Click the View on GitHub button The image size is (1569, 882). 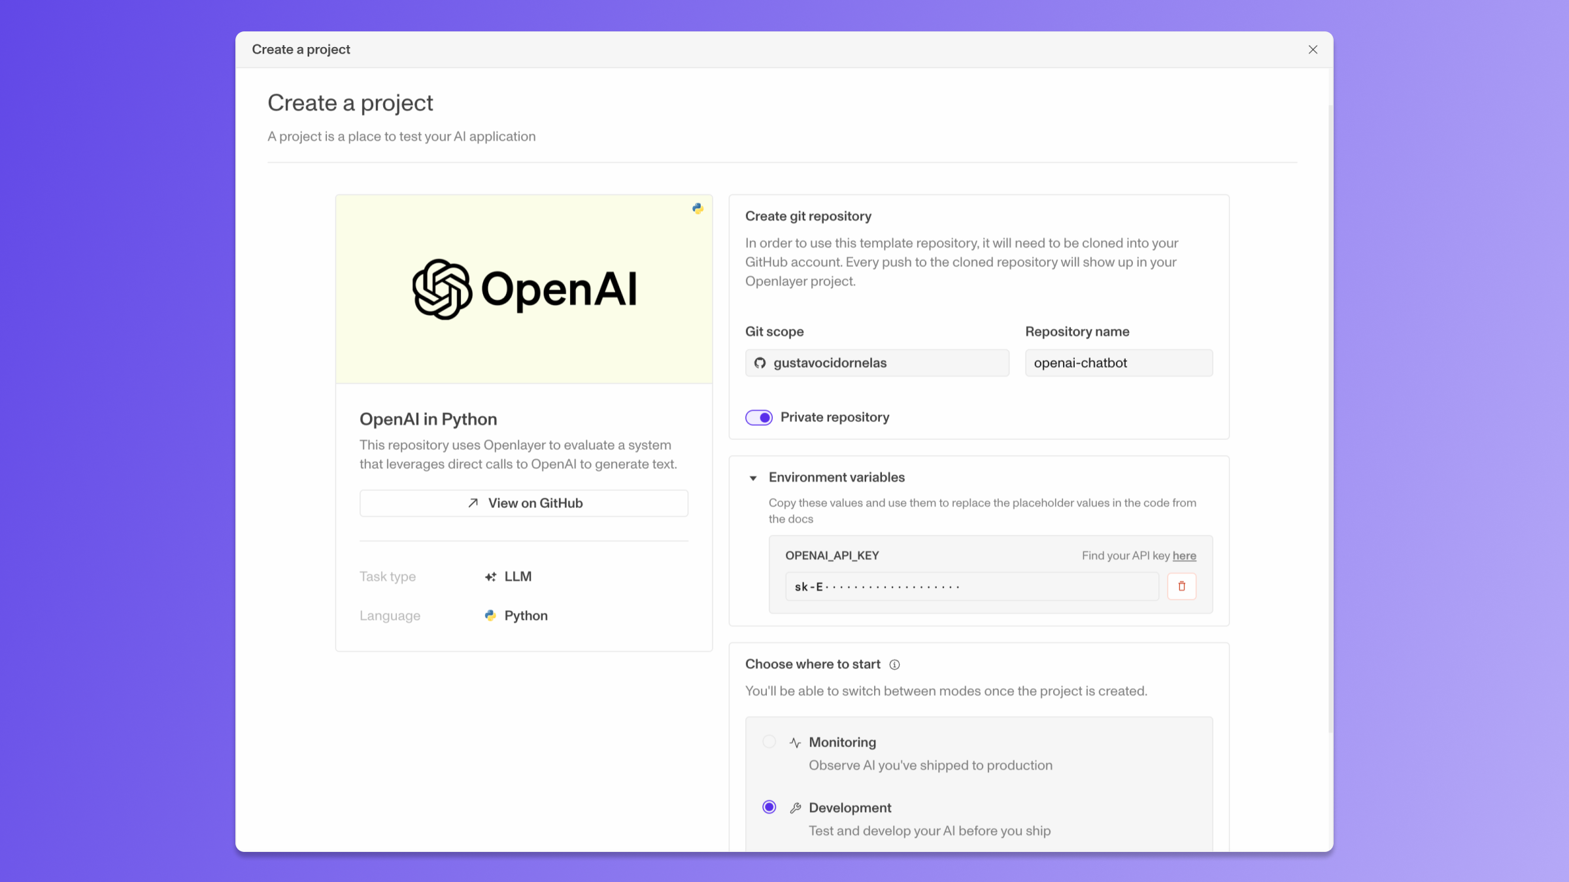tap(524, 503)
